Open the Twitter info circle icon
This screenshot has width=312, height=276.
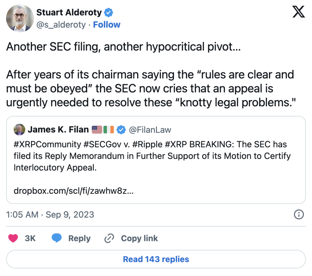299,214
